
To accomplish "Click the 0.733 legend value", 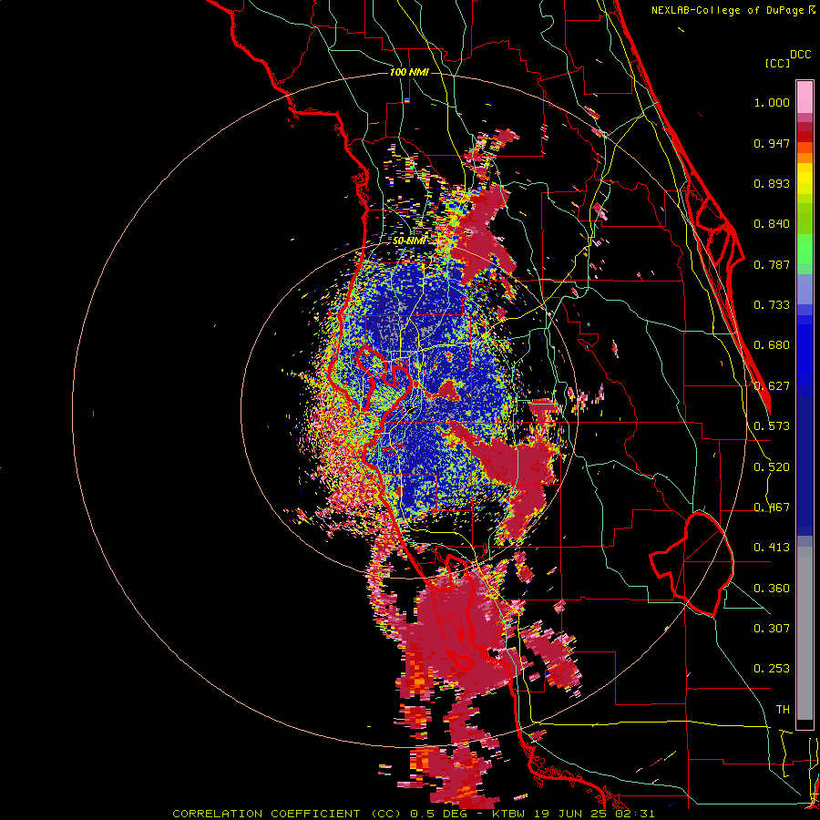I will click(772, 305).
